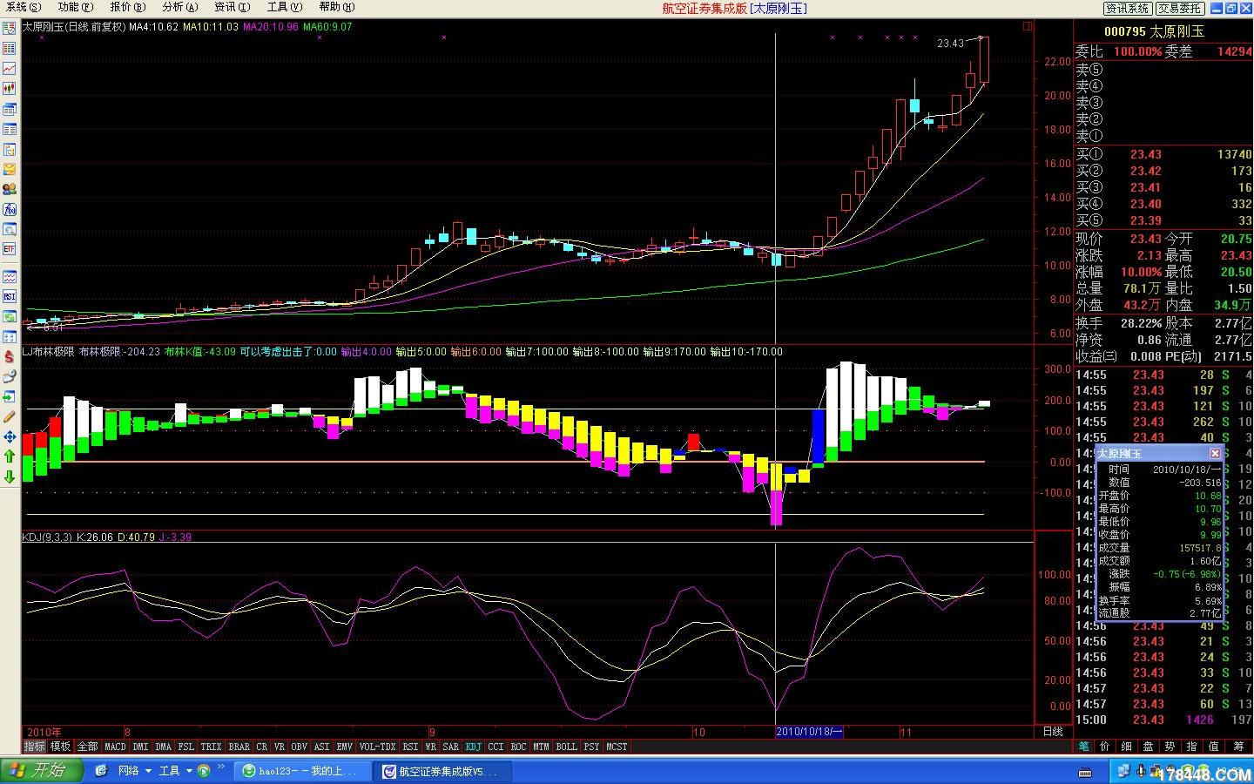Screen dimensions: 1254x784
Task: Click the ETF icon in left sidebar
Action: click(x=10, y=249)
